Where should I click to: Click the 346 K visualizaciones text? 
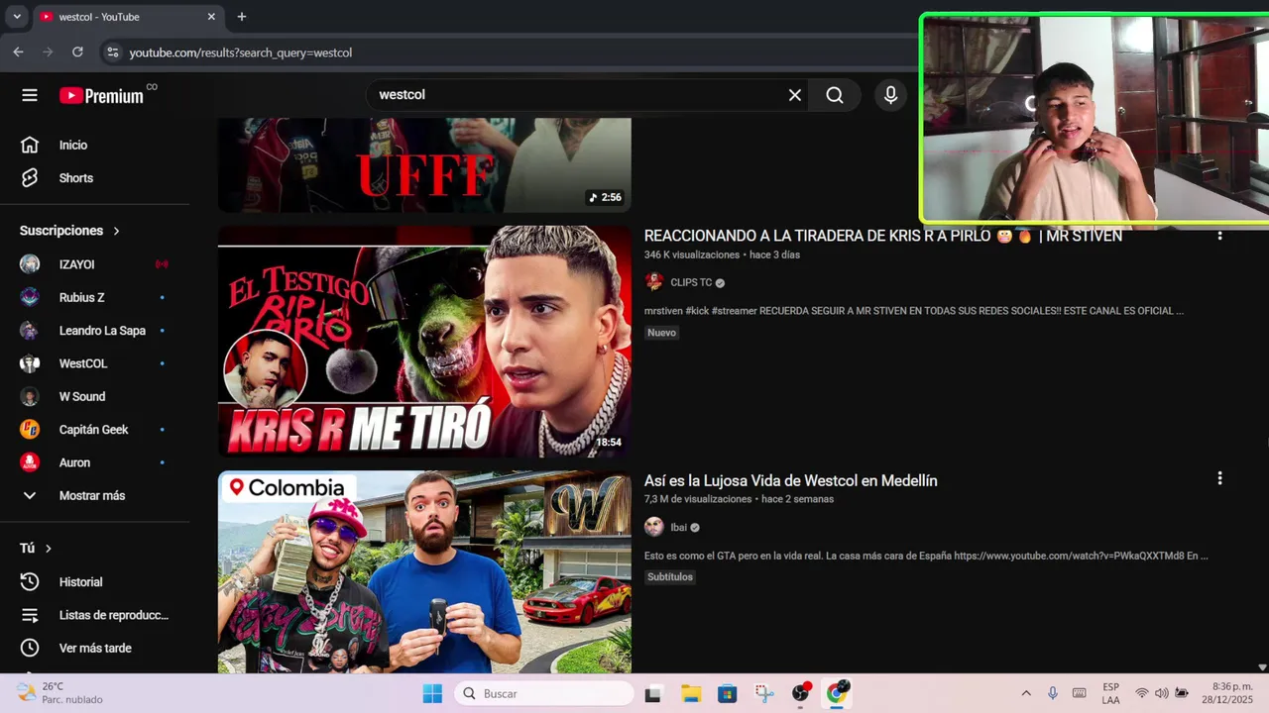click(692, 255)
